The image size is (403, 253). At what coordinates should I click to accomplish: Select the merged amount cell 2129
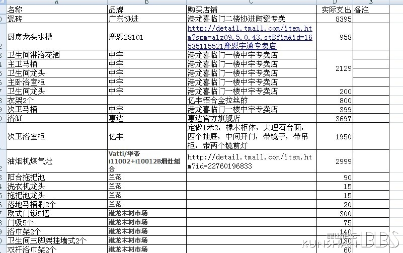[335, 68]
